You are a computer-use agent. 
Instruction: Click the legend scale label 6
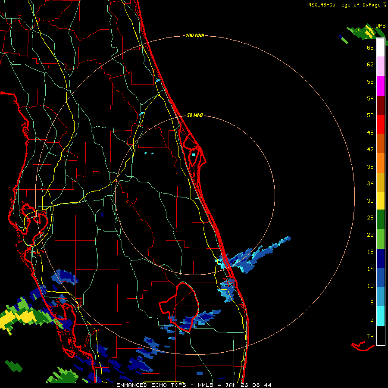pos(372,303)
